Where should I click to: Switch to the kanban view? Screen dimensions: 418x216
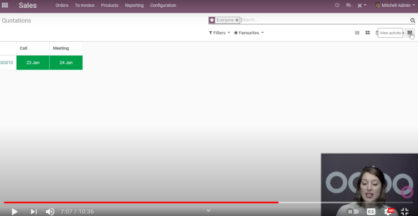click(368, 33)
